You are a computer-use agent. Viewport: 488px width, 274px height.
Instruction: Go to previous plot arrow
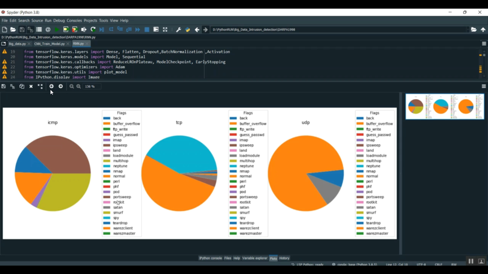click(x=51, y=86)
